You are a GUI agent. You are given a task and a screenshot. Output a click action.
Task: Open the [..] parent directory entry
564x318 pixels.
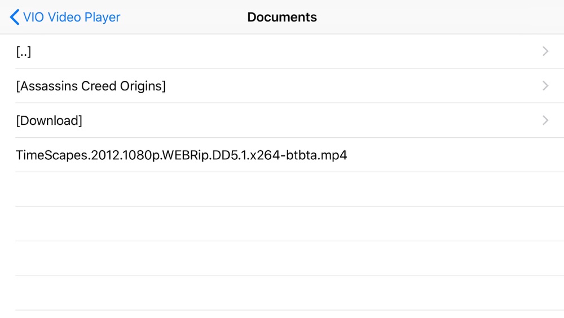pyautogui.click(x=24, y=51)
